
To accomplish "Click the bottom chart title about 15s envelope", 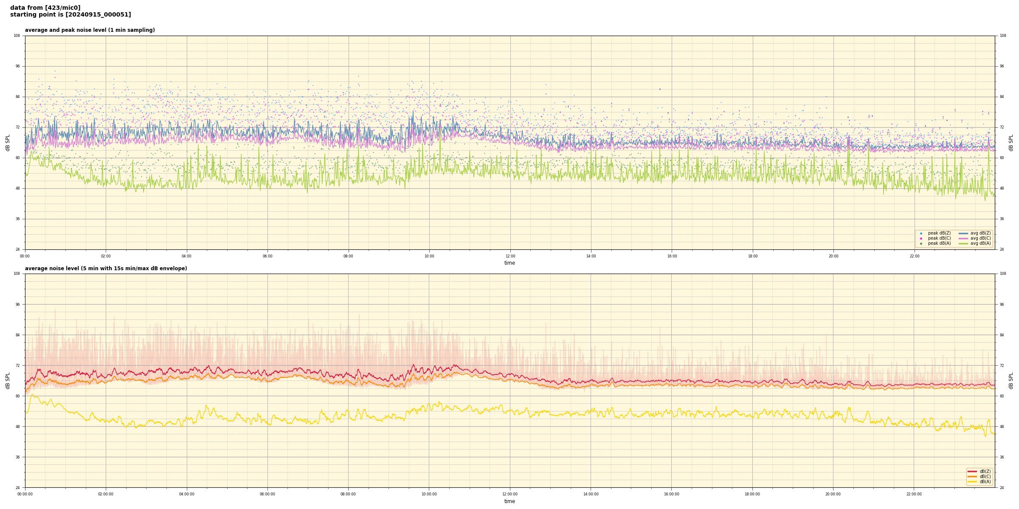I will (106, 268).
